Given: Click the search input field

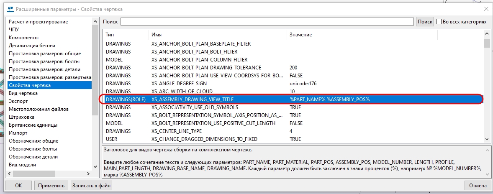Looking at the screenshot, I should (x=267, y=22).
